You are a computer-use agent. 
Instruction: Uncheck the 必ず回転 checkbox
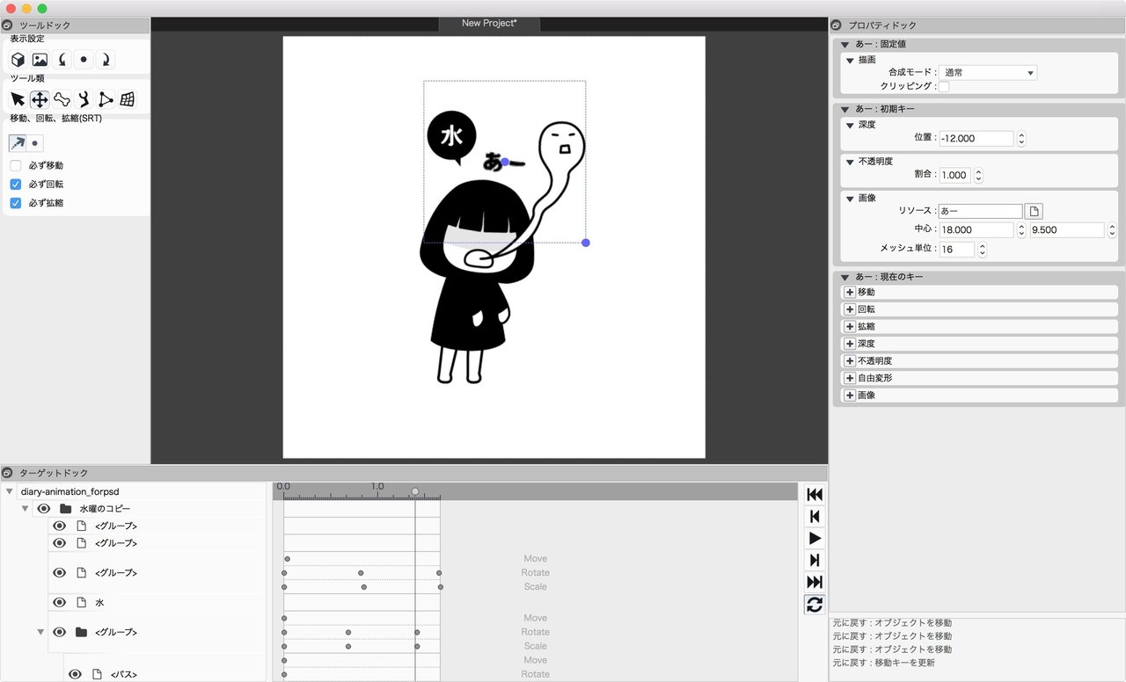point(16,185)
